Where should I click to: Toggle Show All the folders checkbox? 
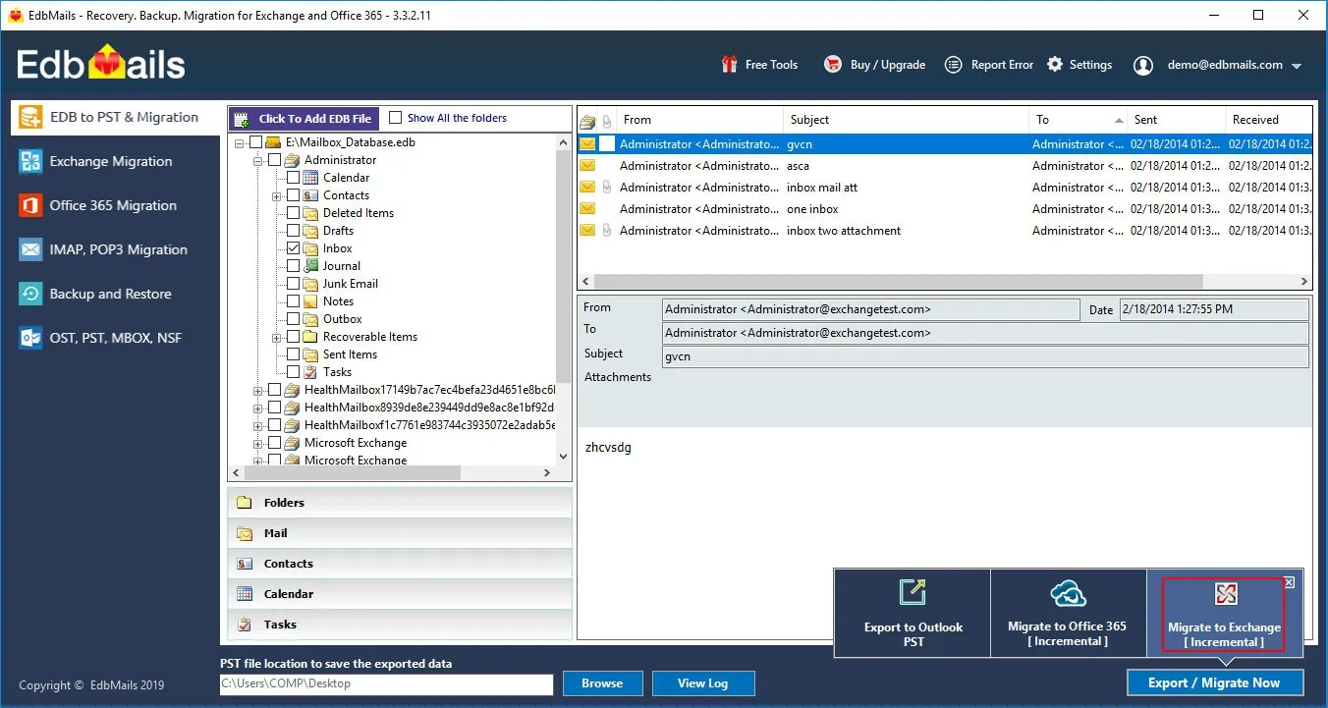click(395, 118)
